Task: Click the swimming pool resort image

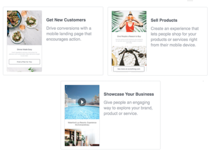Action: [82, 102]
